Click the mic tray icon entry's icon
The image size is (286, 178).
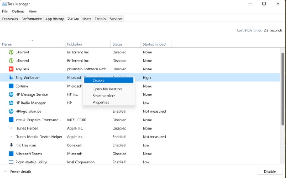[11, 145]
